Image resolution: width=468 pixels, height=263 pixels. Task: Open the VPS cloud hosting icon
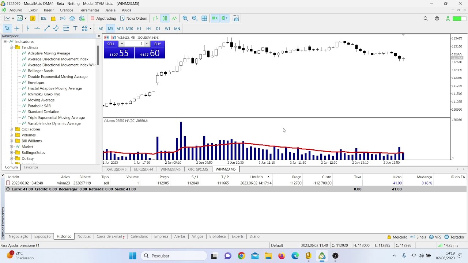tap(72, 18)
